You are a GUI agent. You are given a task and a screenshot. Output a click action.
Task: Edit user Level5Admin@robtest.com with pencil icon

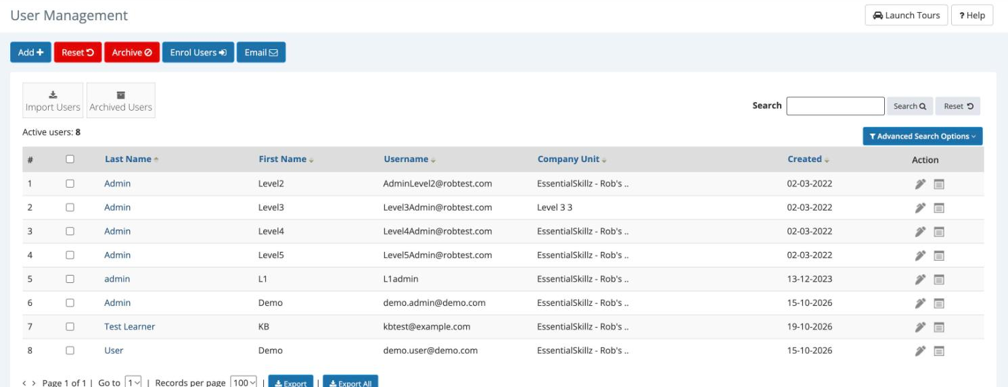point(920,255)
